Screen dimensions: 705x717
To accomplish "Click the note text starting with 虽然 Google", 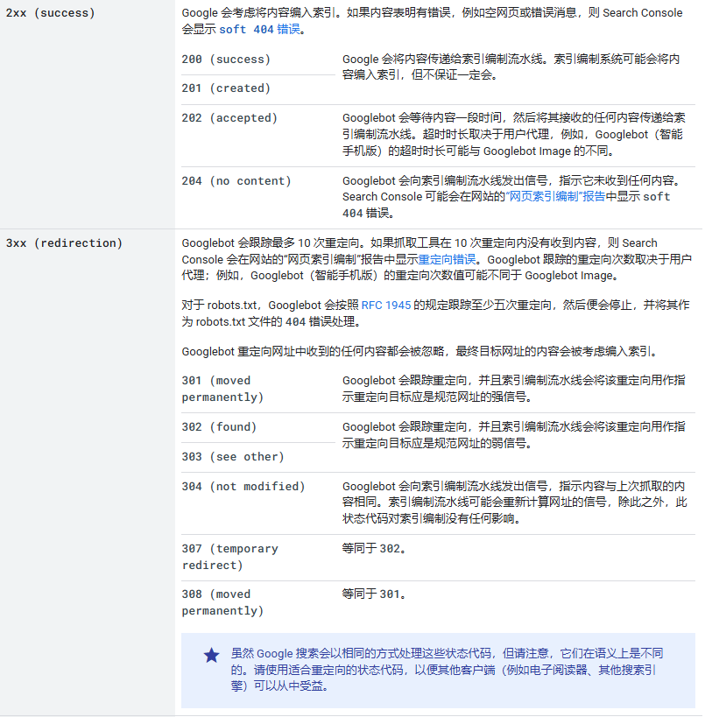I will pyautogui.click(x=447, y=670).
